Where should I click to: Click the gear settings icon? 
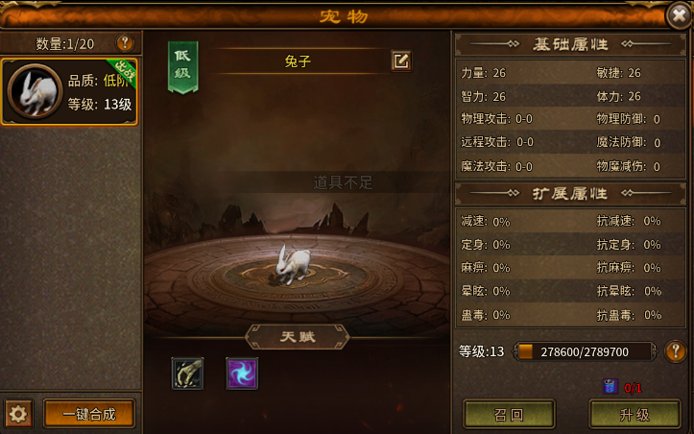pyautogui.click(x=18, y=414)
